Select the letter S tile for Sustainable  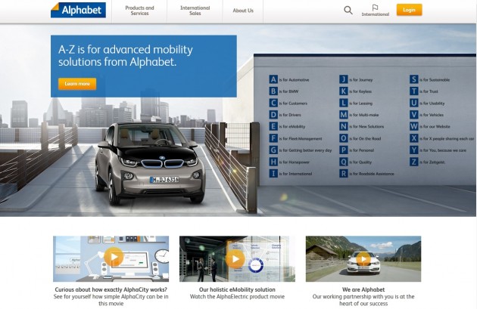click(x=413, y=79)
